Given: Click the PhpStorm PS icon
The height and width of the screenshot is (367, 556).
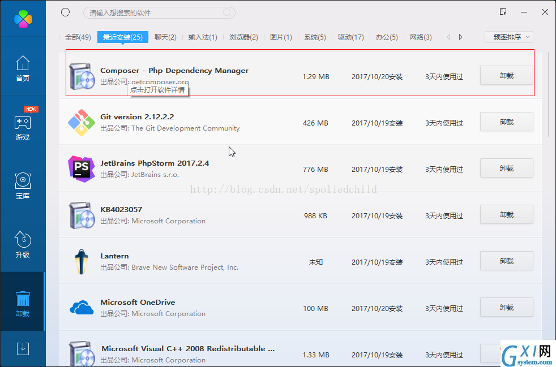Looking at the screenshot, I should click(82, 169).
